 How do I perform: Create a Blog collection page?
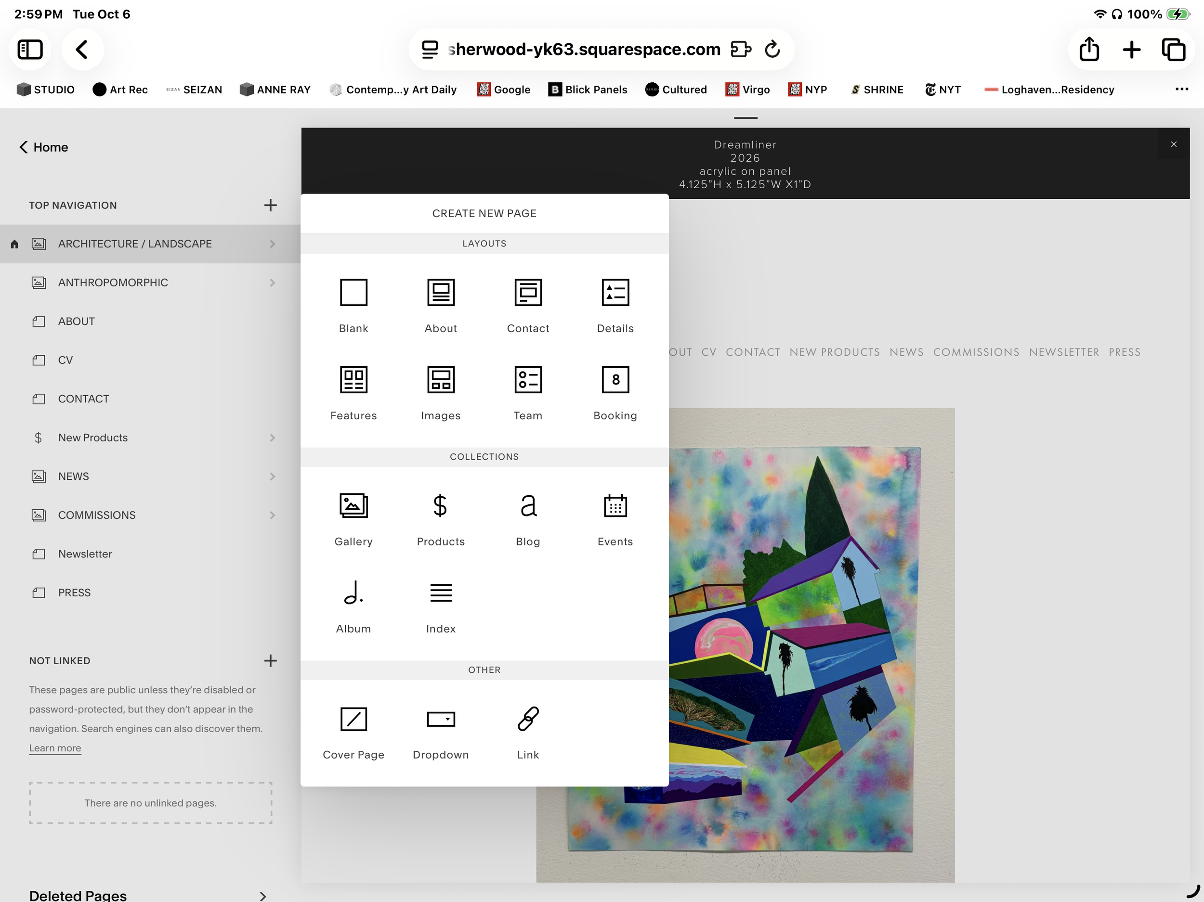(x=528, y=518)
